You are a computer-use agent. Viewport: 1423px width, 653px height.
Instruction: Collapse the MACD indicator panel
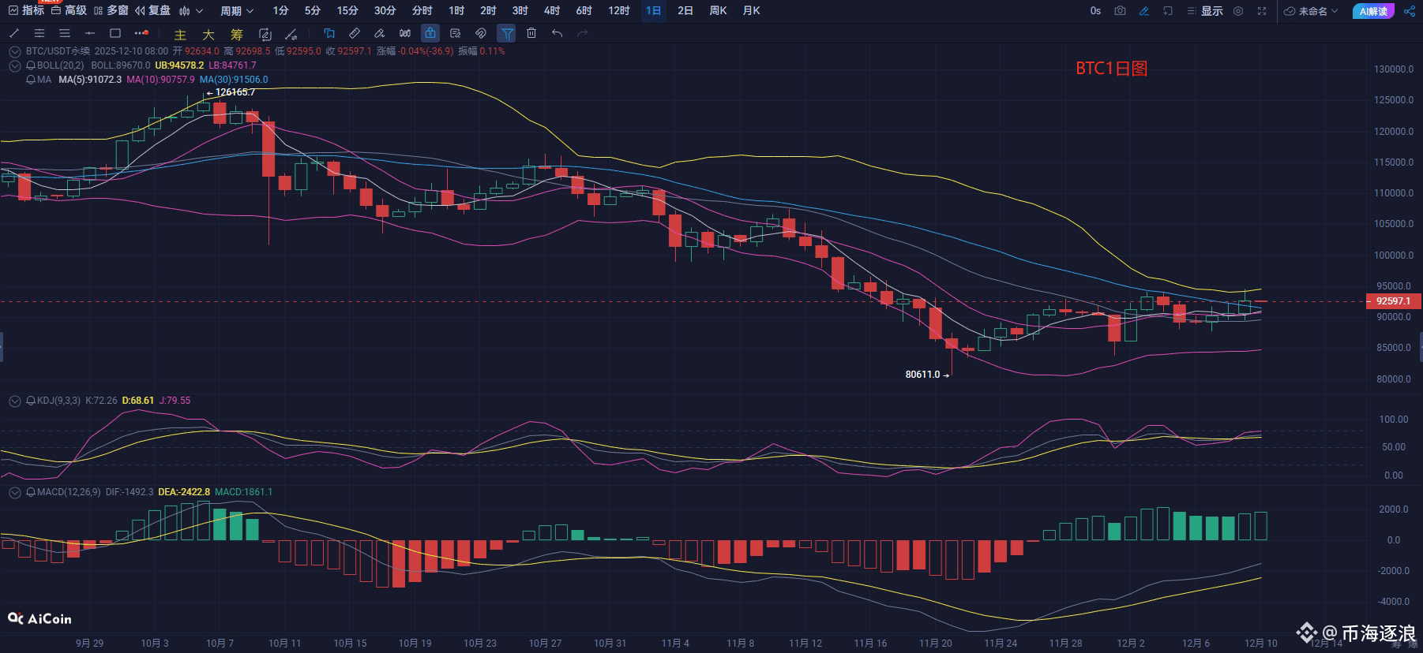tap(14, 492)
